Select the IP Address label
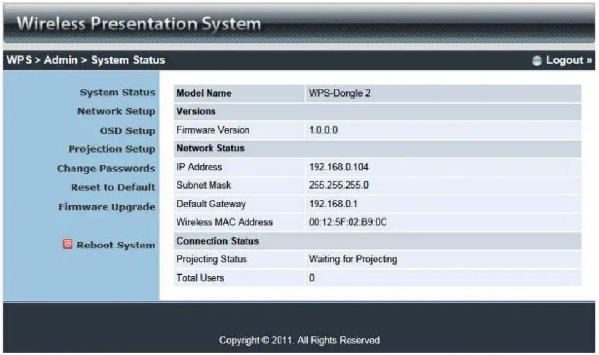The height and width of the screenshot is (355, 599). (199, 167)
